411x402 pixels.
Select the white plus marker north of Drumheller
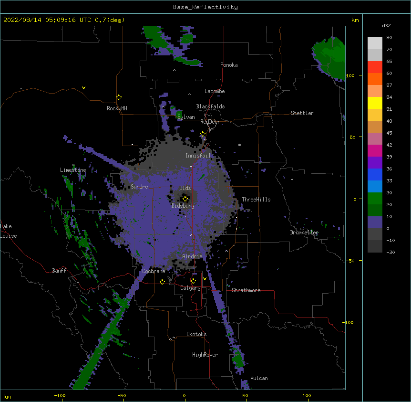tap(292, 179)
